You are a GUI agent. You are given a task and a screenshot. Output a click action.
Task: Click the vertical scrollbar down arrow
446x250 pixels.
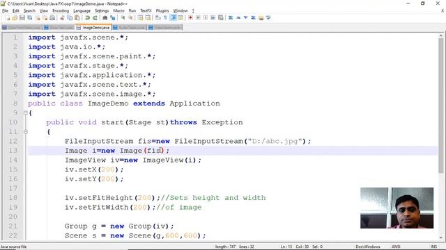[x=441, y=237]
